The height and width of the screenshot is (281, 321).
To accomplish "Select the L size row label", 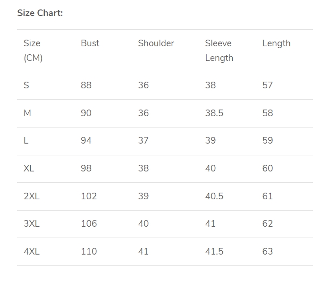I will [x=26, y=141].
